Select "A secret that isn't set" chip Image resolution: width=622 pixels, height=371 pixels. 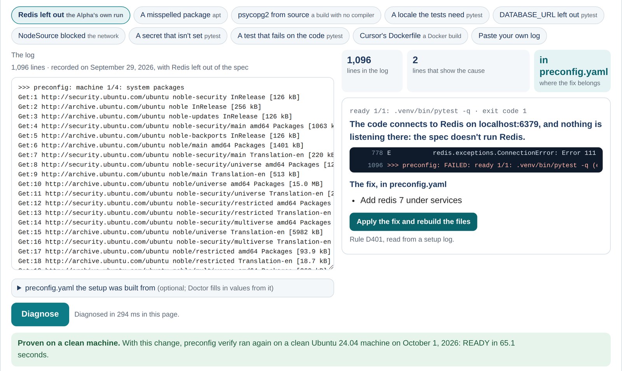(x=178, y=36)
